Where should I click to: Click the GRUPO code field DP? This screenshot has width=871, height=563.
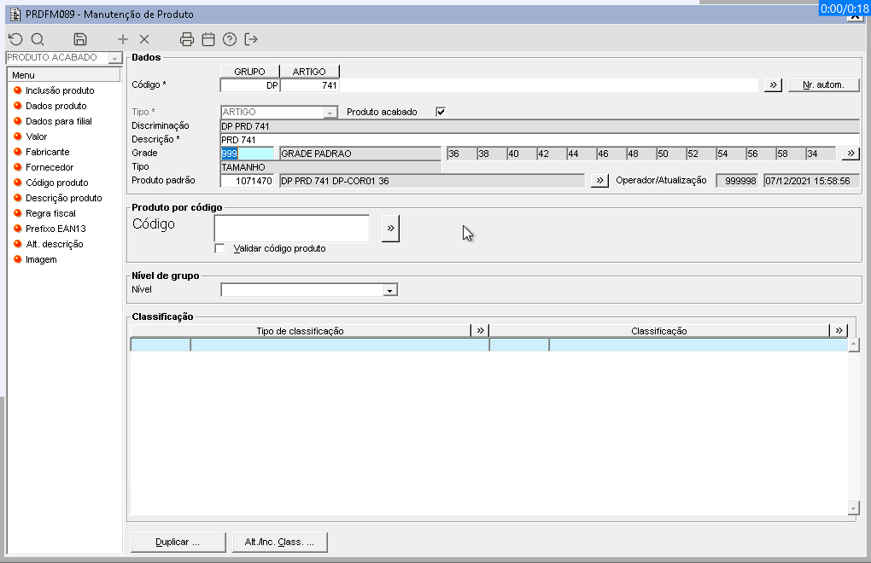(250, 85)
